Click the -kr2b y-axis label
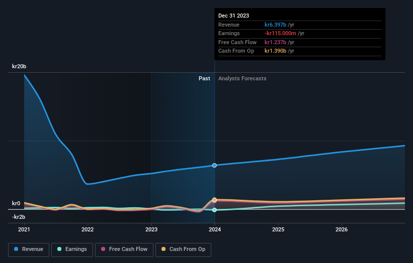This screenshot has height=263, width=413. coord(19,217)
